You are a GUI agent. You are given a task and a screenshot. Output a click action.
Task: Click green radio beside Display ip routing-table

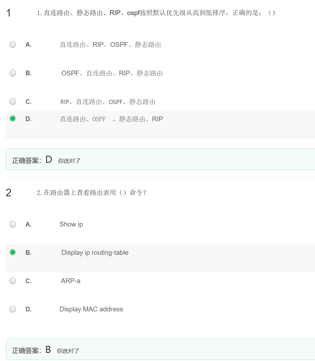coord(13,252)
